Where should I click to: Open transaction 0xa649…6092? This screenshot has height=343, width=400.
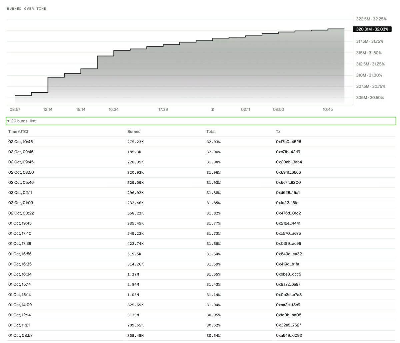point(289,335)
